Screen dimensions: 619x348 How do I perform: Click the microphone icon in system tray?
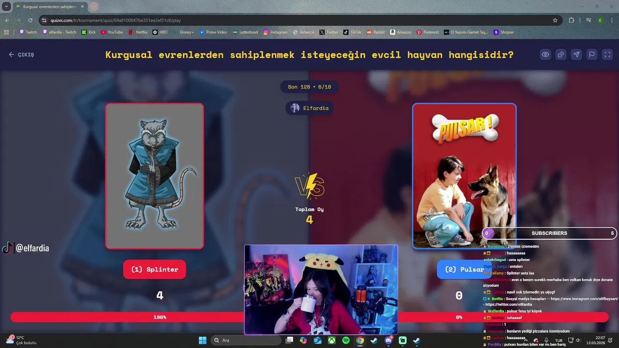tap(546, 340)
